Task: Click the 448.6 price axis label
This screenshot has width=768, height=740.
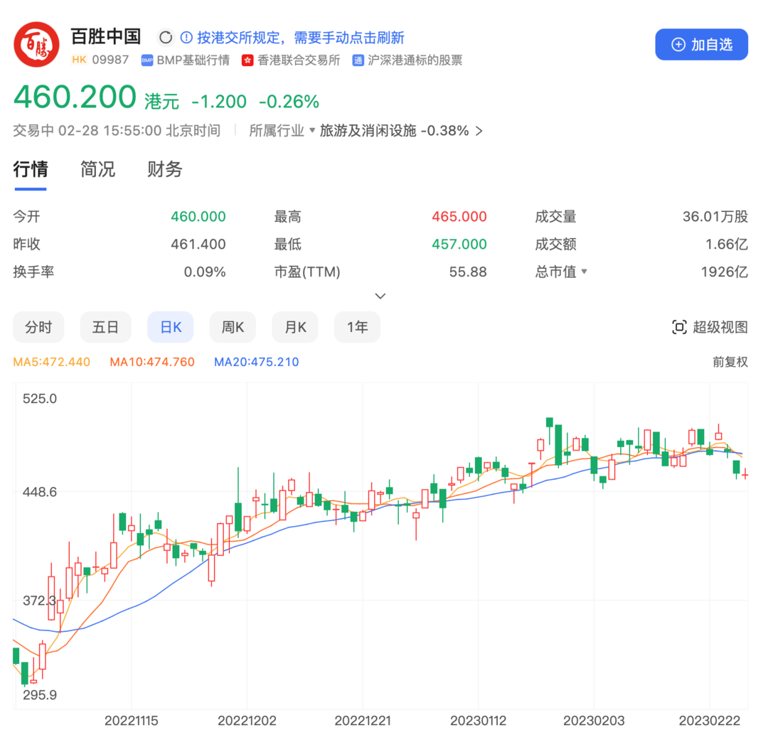Action: [x=40, y=492]
